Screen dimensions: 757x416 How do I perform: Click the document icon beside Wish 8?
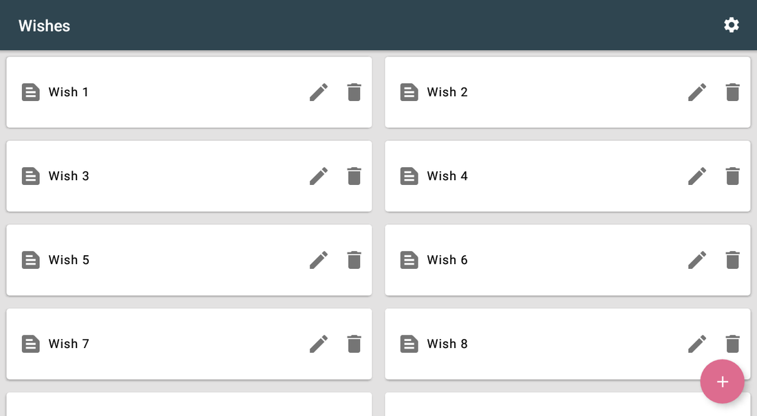point(409,344)
